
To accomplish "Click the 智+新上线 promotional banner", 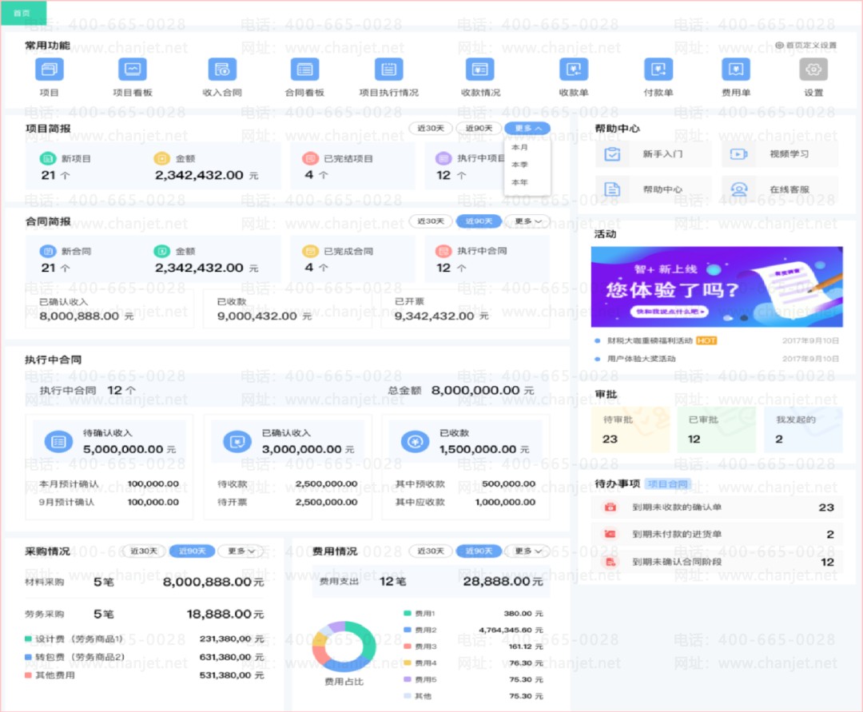I will [717, 287].
